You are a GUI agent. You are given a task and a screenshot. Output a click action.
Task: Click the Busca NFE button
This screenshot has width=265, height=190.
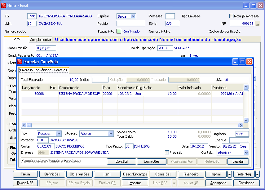(x=25, y=183)
